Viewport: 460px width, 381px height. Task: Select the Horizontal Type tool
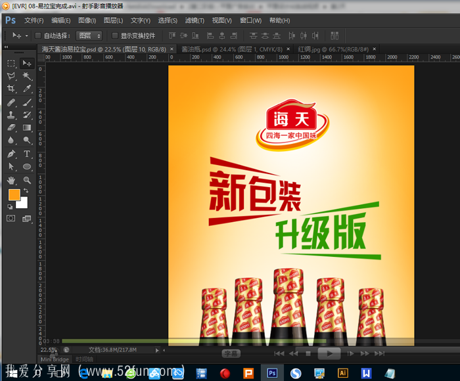[x=27, y=154]
